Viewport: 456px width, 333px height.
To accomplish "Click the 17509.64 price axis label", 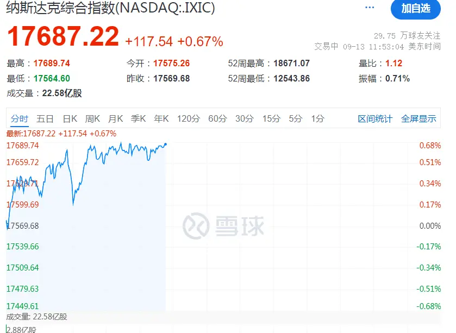I will (x=23, y=268).
